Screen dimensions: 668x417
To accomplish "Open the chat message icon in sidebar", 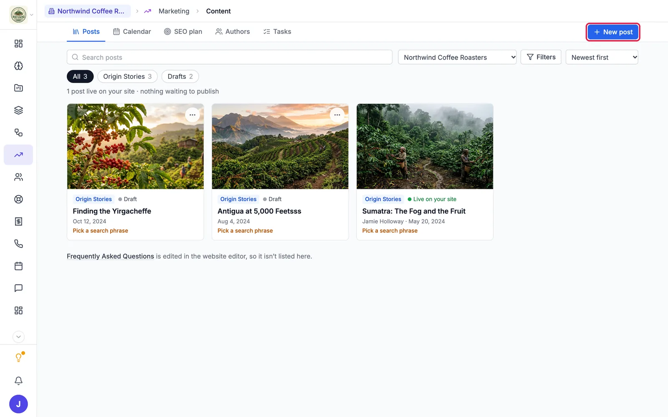I will point(18,288).
